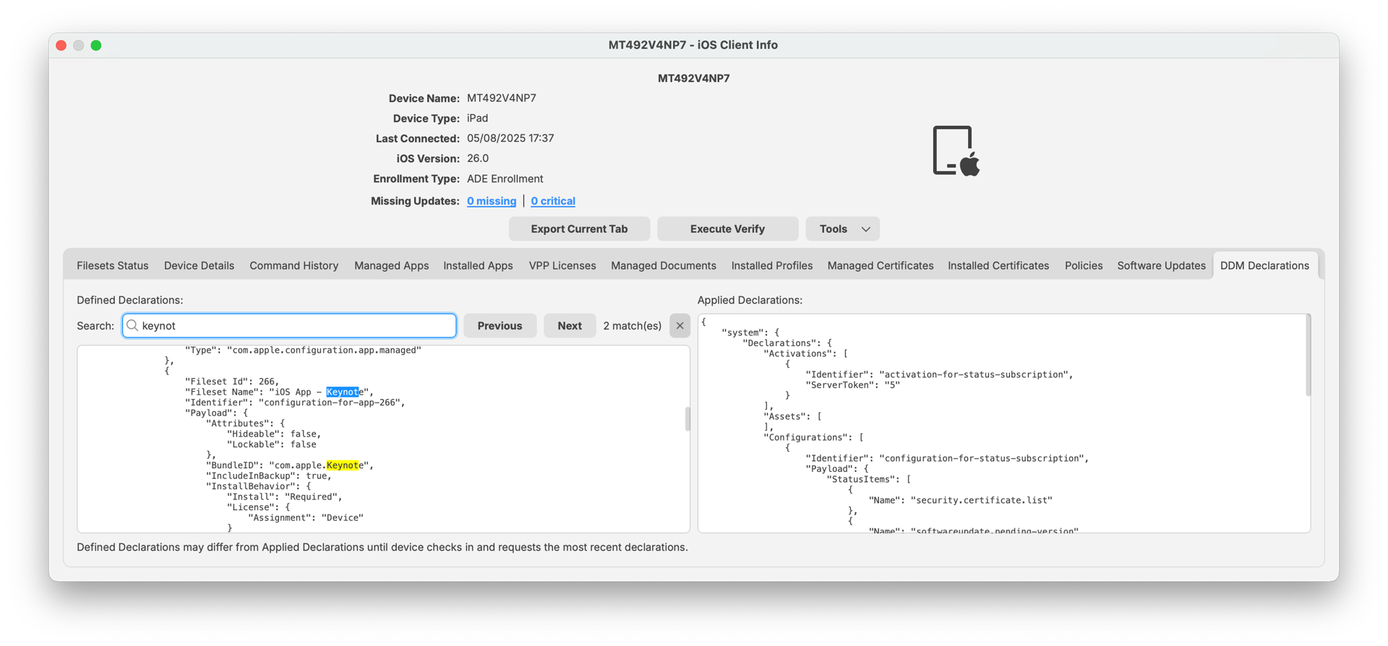Open the Command History tab
1388x646 pixels.
pos(294,266)
